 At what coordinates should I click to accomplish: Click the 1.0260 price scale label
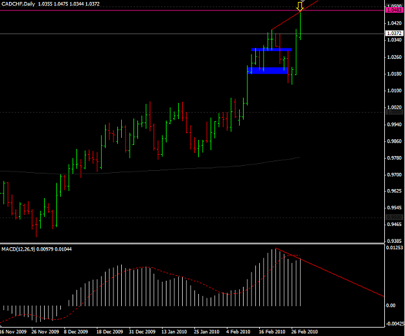tap(394, 57)
